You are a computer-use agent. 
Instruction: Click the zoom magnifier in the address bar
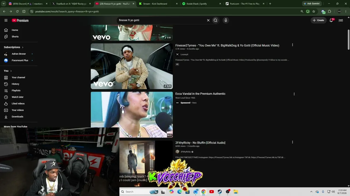(x=302, y=11)
